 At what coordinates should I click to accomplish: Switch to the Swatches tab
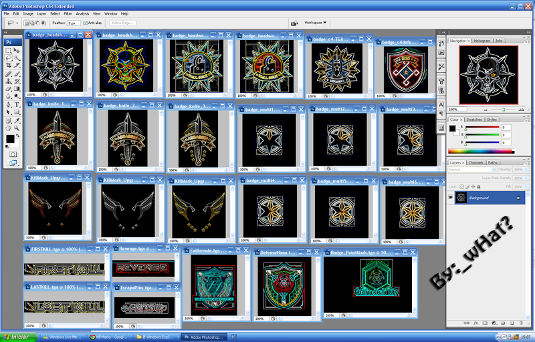point(474,120)
